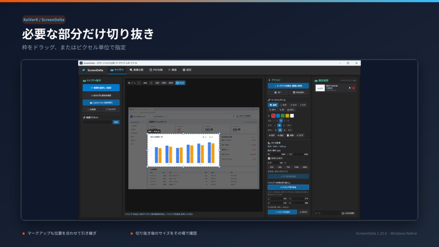Delete markup with 削除 button

pyautogui.click(x=290, y=135)
